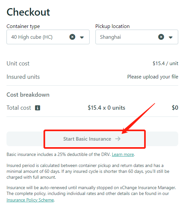Click the Cost breakdown heading
The height and width of the screenshot is (208, 186).
pos(28,95)
